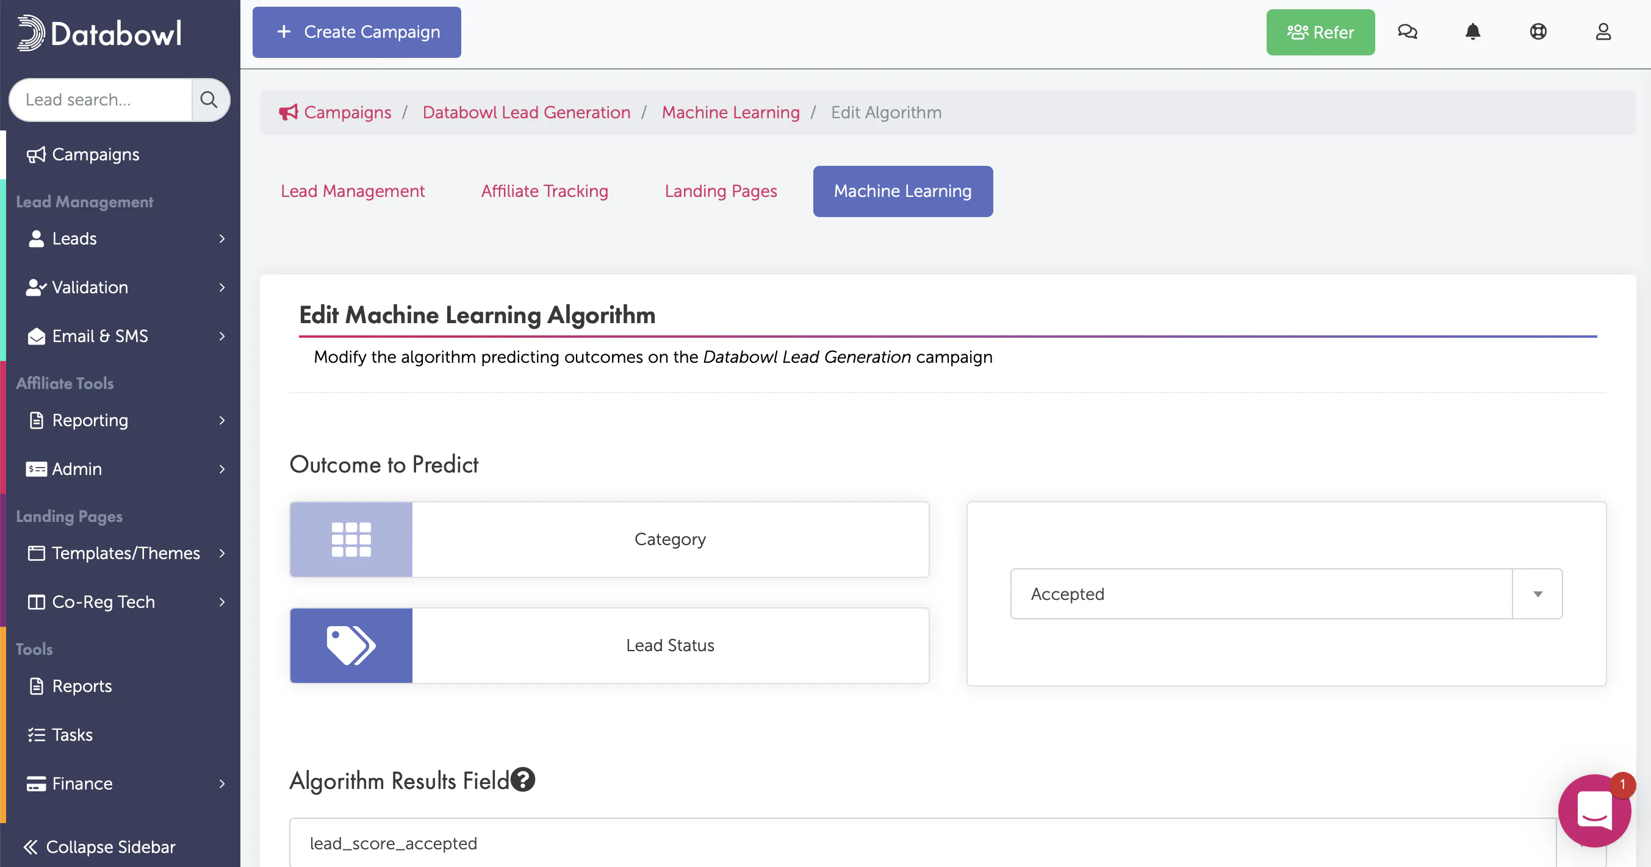Screen dimensions: 1651x867
Task: Expand the Leads sidebar menu
Action: 120,239
